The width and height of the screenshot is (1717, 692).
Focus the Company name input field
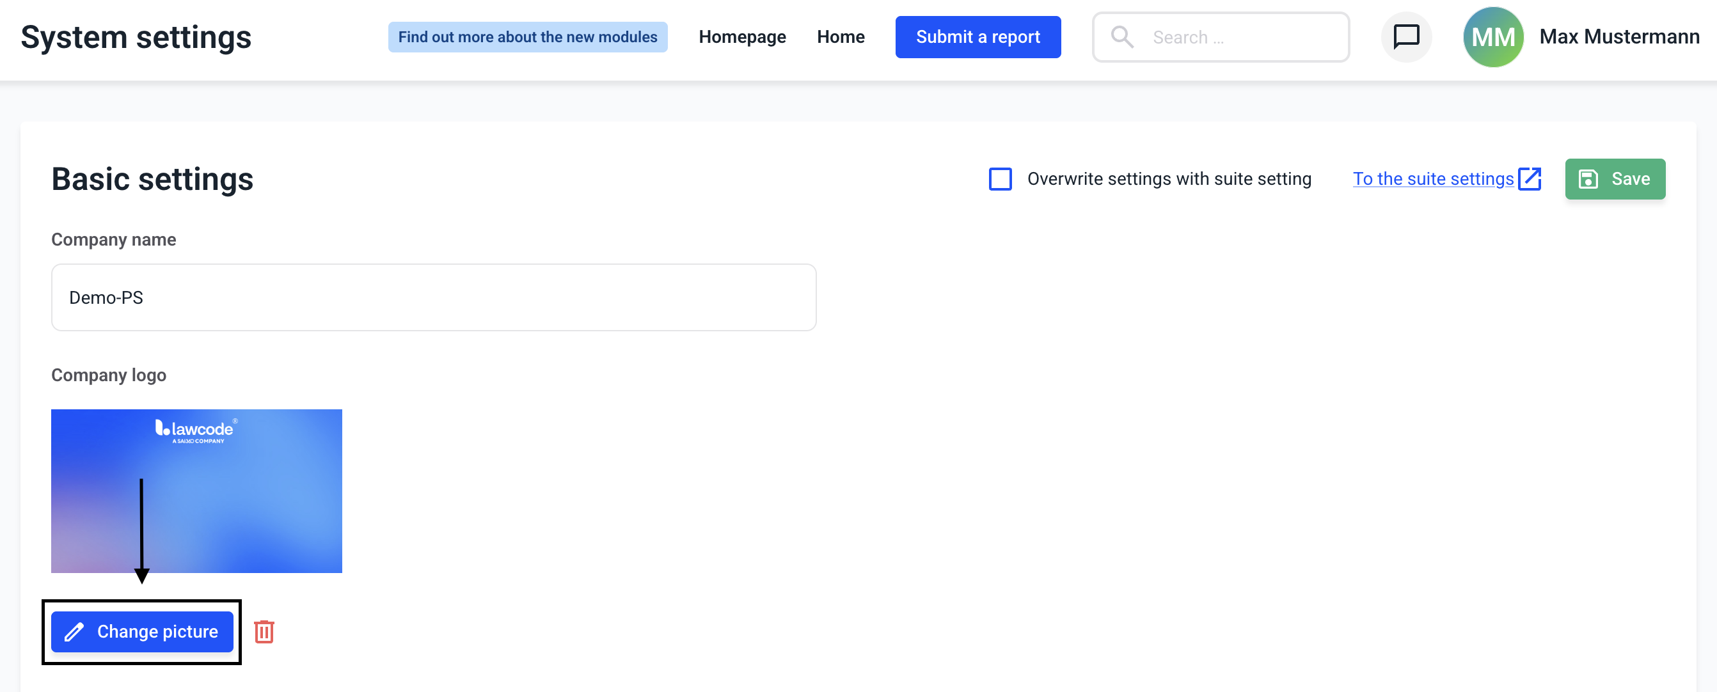[x=433, y=297]
